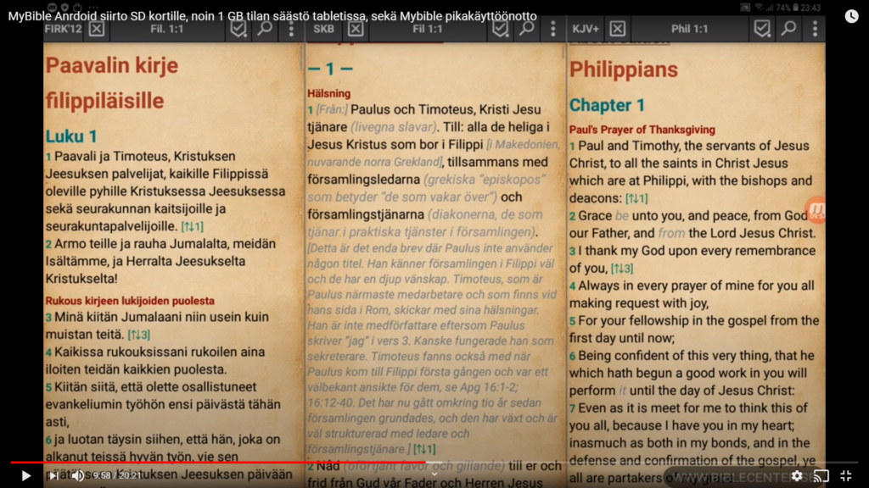
Task: Open Fil 1:1 reference in SKB pane
Action: (428, 29)
